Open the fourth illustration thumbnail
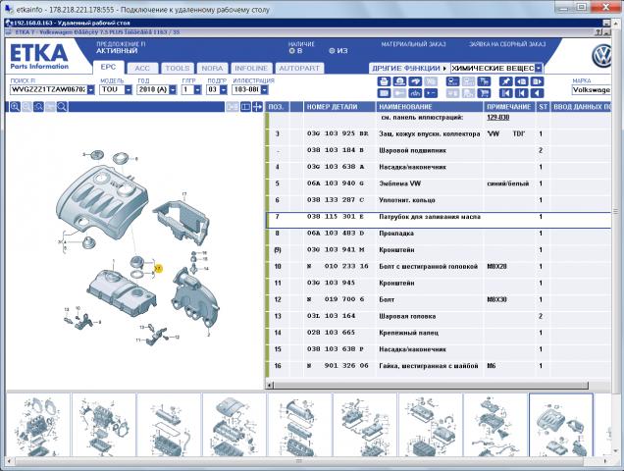This screenshot has width=624, height=471. (x=234, y=425)
